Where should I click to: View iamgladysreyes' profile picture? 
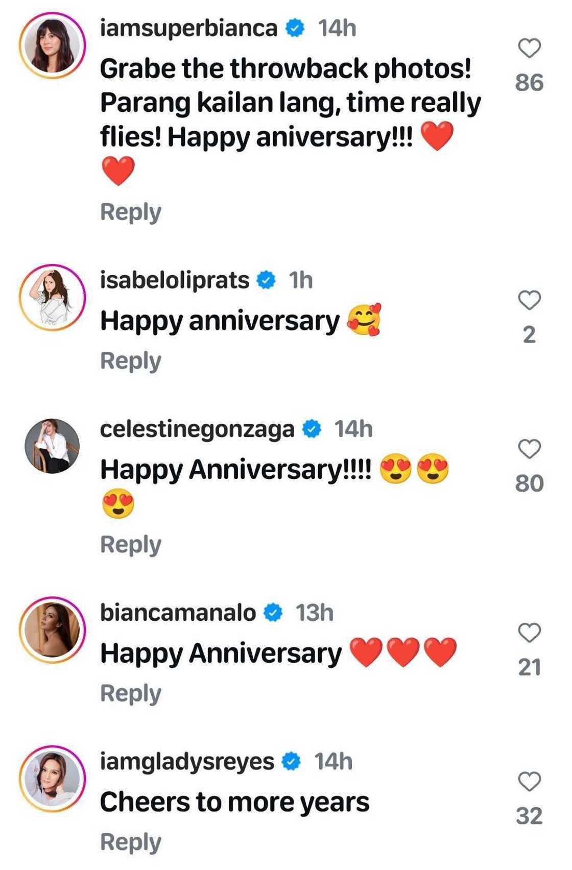coord(52,779)
